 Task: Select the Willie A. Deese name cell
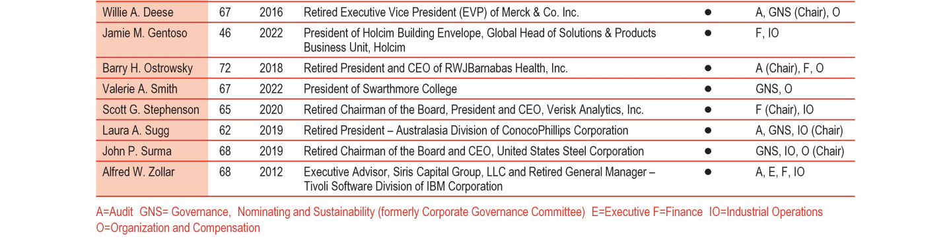[152, 12]
